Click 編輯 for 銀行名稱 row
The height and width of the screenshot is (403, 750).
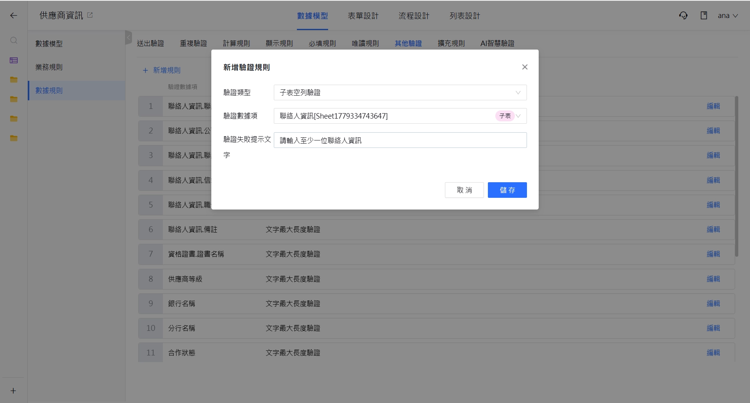point(713,304)
